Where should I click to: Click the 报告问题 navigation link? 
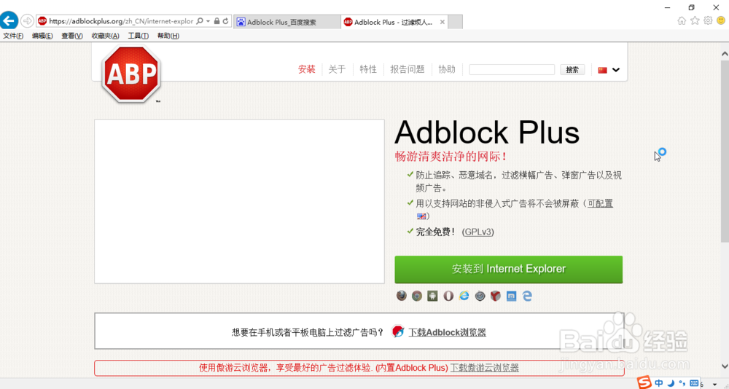pos(408,69)
